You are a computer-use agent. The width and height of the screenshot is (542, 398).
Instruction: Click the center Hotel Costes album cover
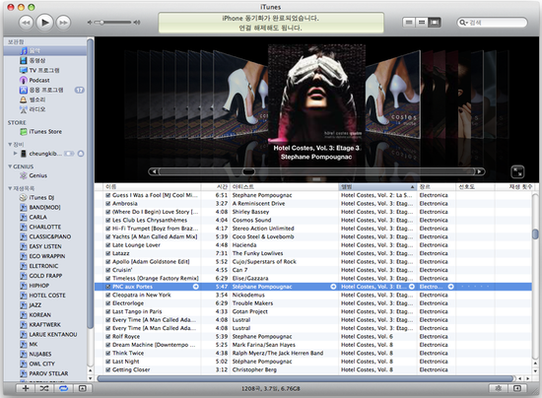point(316,93)
